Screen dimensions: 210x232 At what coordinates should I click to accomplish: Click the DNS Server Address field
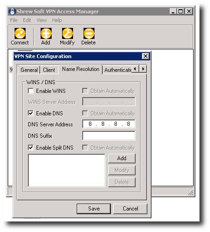[109, 124]
